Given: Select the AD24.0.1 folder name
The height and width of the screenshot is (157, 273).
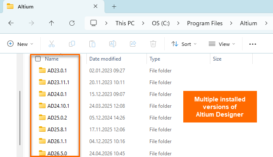Looking at the screenshot, I should pos(57,94).
